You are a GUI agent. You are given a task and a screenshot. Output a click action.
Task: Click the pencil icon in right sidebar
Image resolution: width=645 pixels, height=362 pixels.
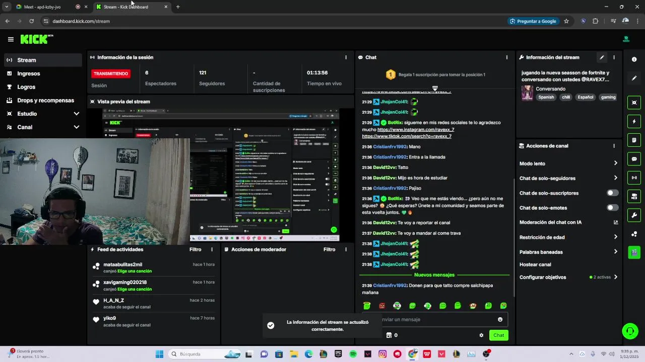coord(634,78)
